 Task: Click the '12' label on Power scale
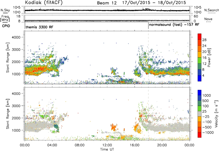[204, 64]
